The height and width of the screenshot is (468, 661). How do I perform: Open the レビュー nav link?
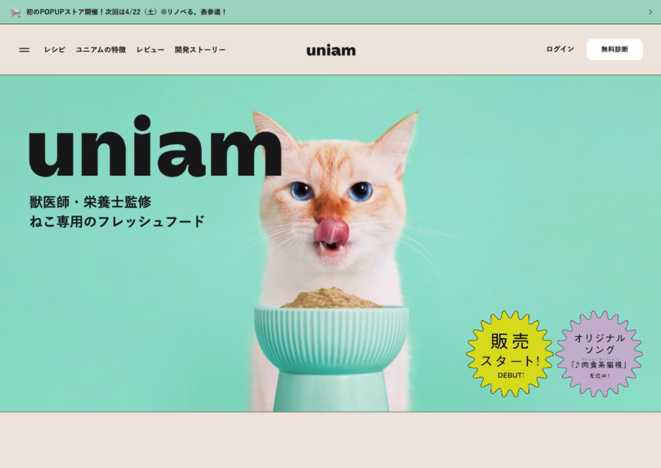pyautogui.click(x=150, y=49)
